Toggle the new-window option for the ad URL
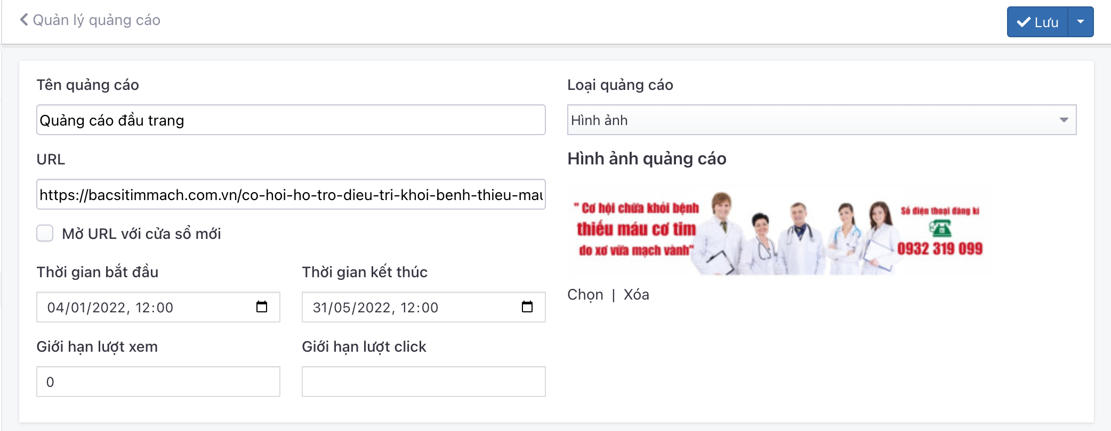Viewport: 1111px width, 431px height. tap(45, 233)
